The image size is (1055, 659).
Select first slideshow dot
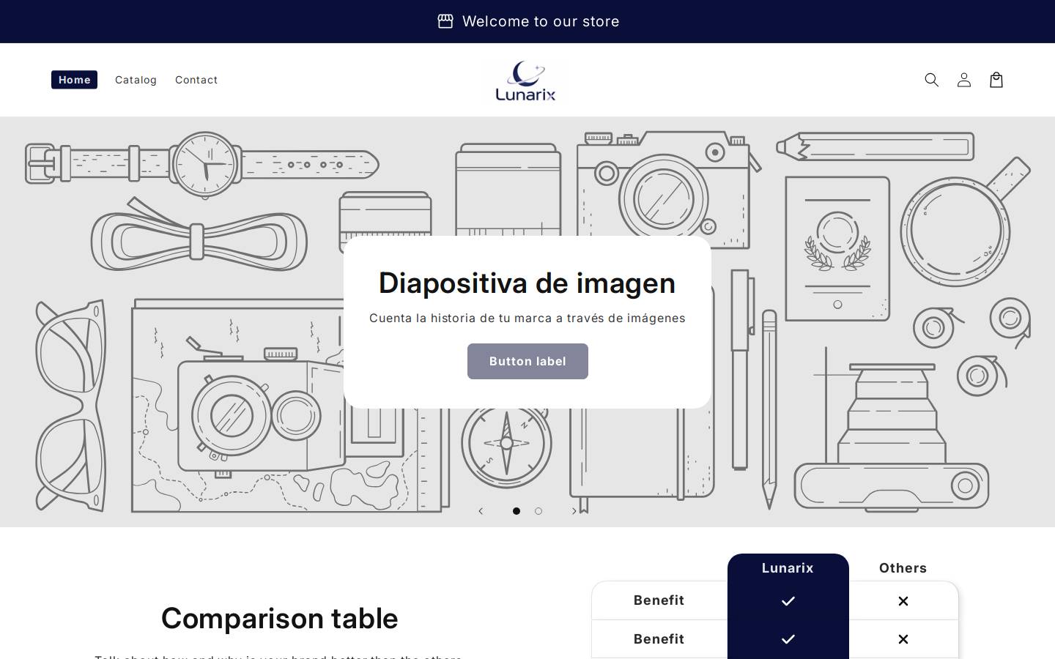coord(517,511)
